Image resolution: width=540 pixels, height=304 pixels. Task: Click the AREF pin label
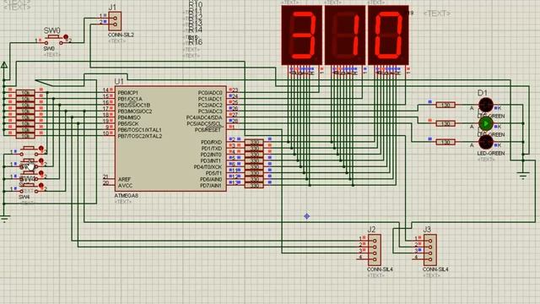click(x=124, y=179)
